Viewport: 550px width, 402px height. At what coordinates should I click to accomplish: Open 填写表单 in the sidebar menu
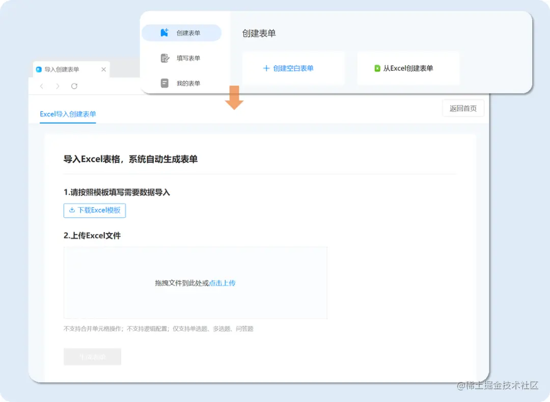[x=182, y=58]
